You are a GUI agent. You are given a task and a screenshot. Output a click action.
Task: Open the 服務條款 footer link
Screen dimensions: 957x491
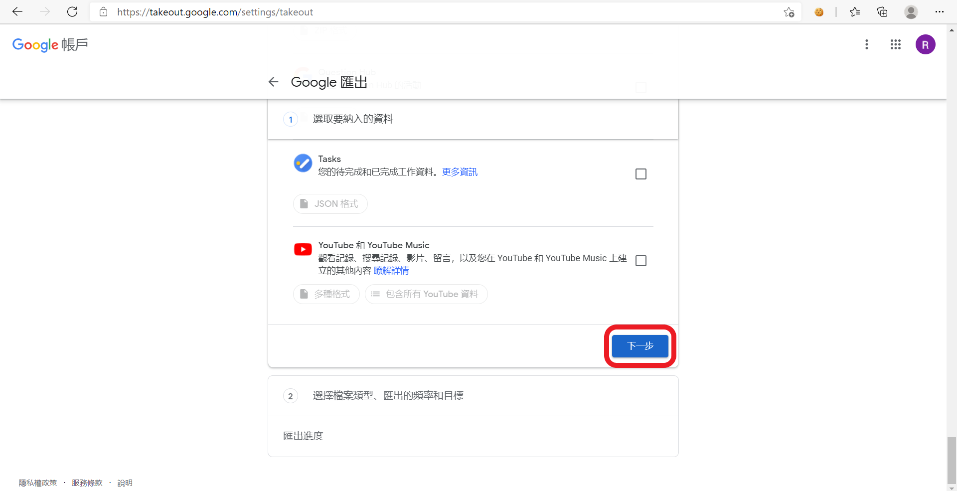coord(87,483)
